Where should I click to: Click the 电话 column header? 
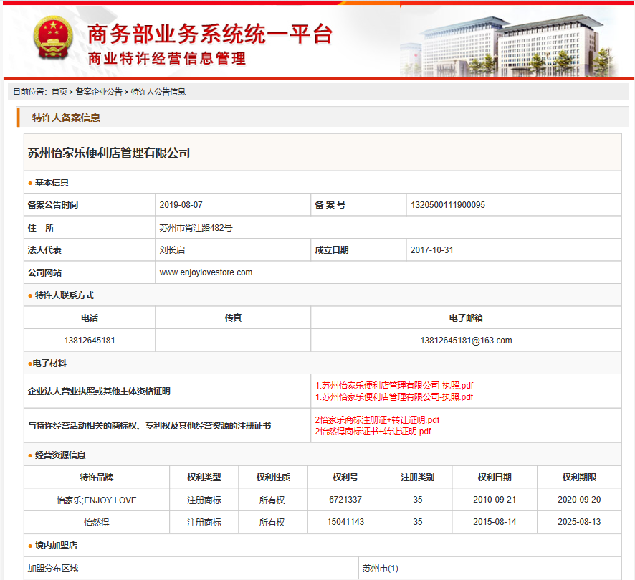[x=90, y=318]
